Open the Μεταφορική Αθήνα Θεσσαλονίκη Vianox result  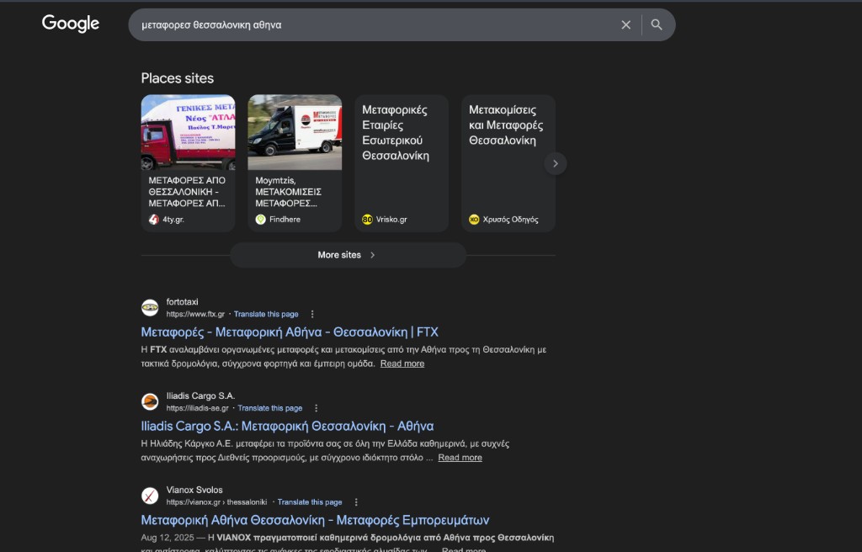(x=315, y=520)
